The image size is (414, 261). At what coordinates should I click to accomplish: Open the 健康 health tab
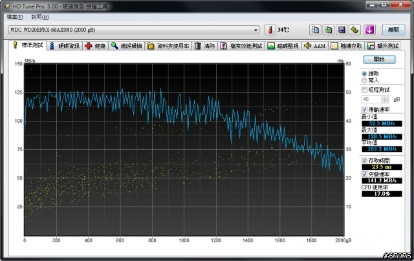pos(95,46)
